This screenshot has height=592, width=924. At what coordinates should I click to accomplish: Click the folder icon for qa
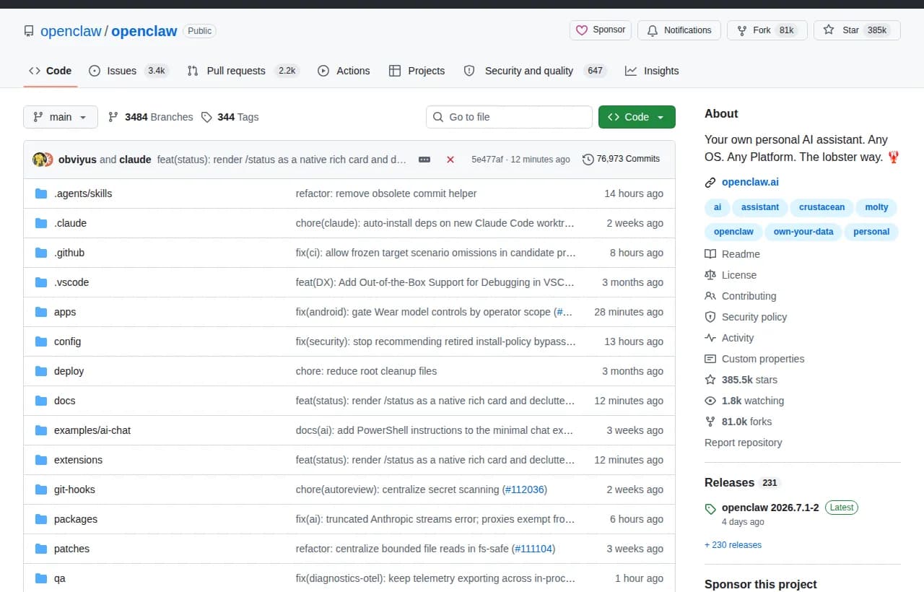[41, 578]
